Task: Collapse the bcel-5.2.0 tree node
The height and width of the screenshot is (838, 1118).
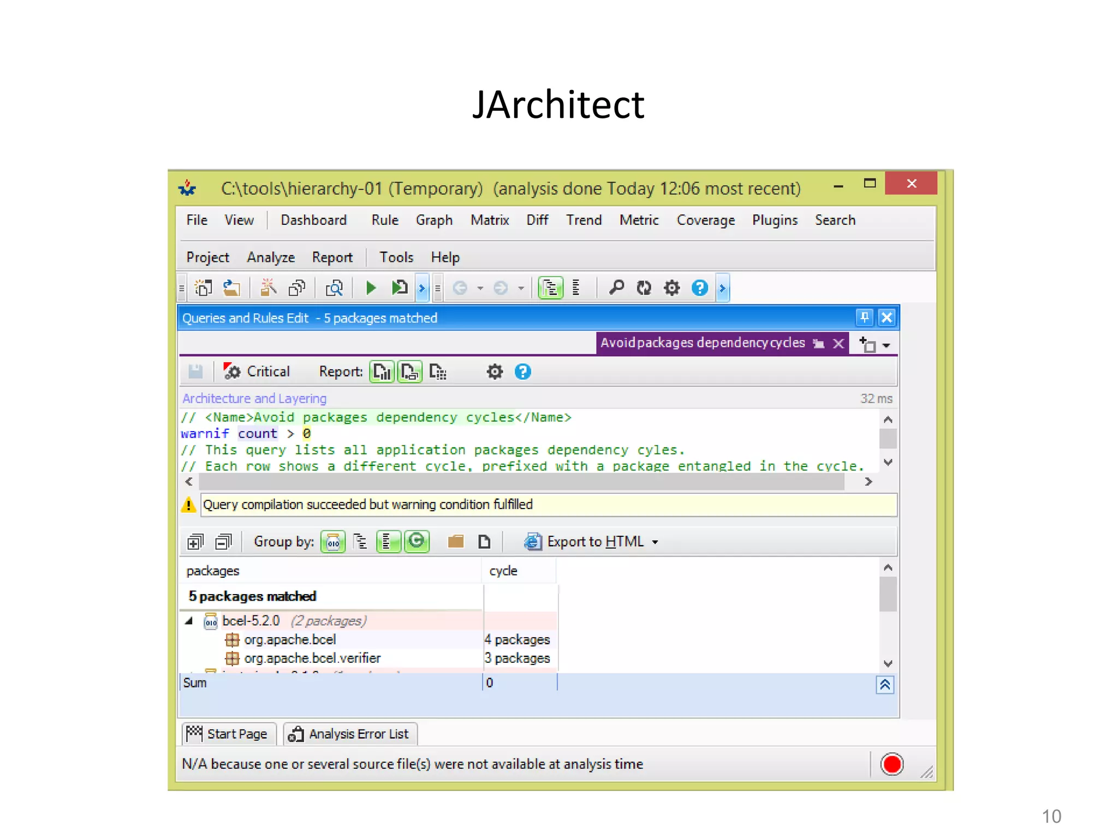Action: (189, 621)
